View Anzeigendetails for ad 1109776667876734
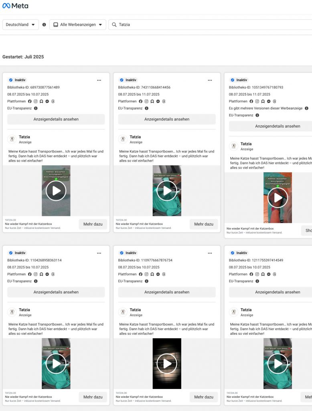 pyautogui.click(x=167, y=292)
